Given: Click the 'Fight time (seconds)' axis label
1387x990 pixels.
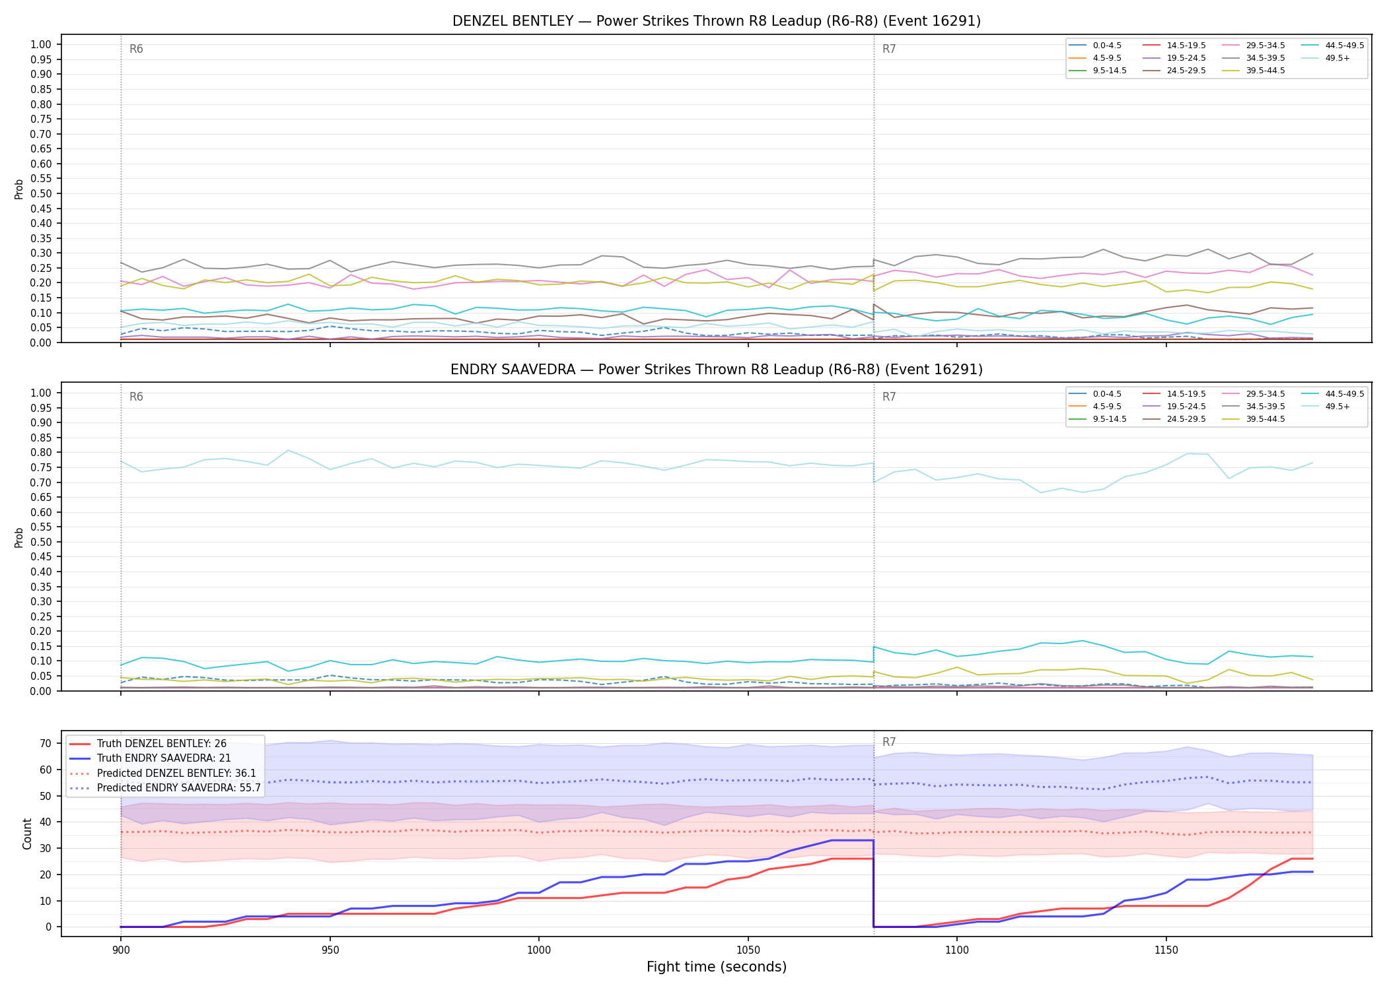Looking at the screenshot, I should click(717, 967).
